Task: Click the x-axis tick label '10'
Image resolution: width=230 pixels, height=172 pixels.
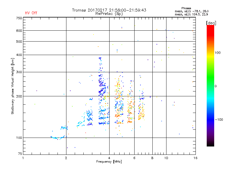Action: [x=166, y=158]
